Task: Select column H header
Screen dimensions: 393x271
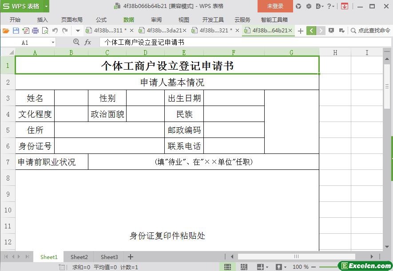Action: pyautogui.click(x=335, y=52)
